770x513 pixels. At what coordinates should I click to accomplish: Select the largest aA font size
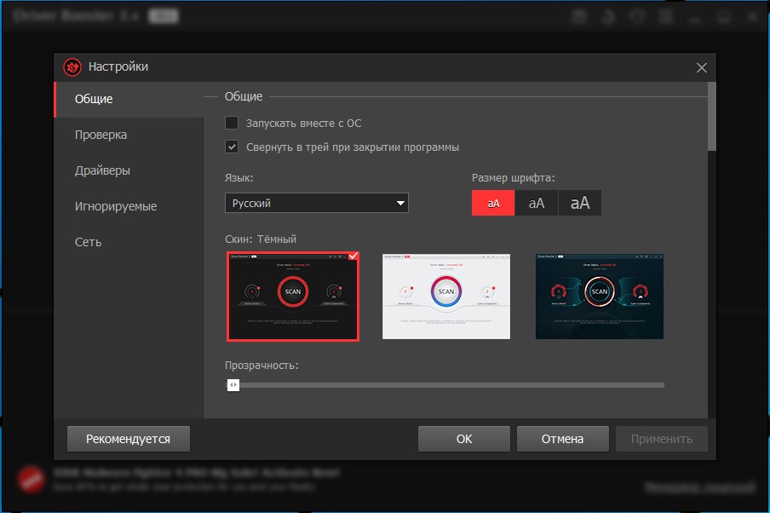pyautogui.click(x=579, y=203)
